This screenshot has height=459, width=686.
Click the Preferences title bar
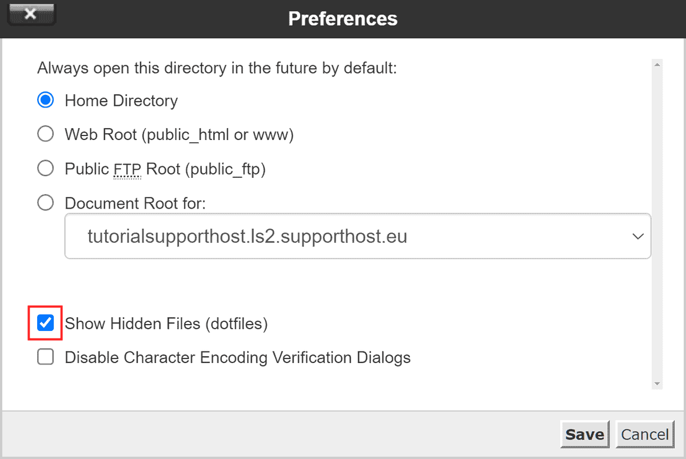click(x=342, y=18)
